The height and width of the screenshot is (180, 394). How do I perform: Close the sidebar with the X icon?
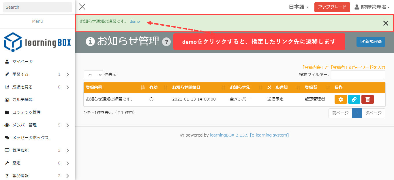click(82, 7)
